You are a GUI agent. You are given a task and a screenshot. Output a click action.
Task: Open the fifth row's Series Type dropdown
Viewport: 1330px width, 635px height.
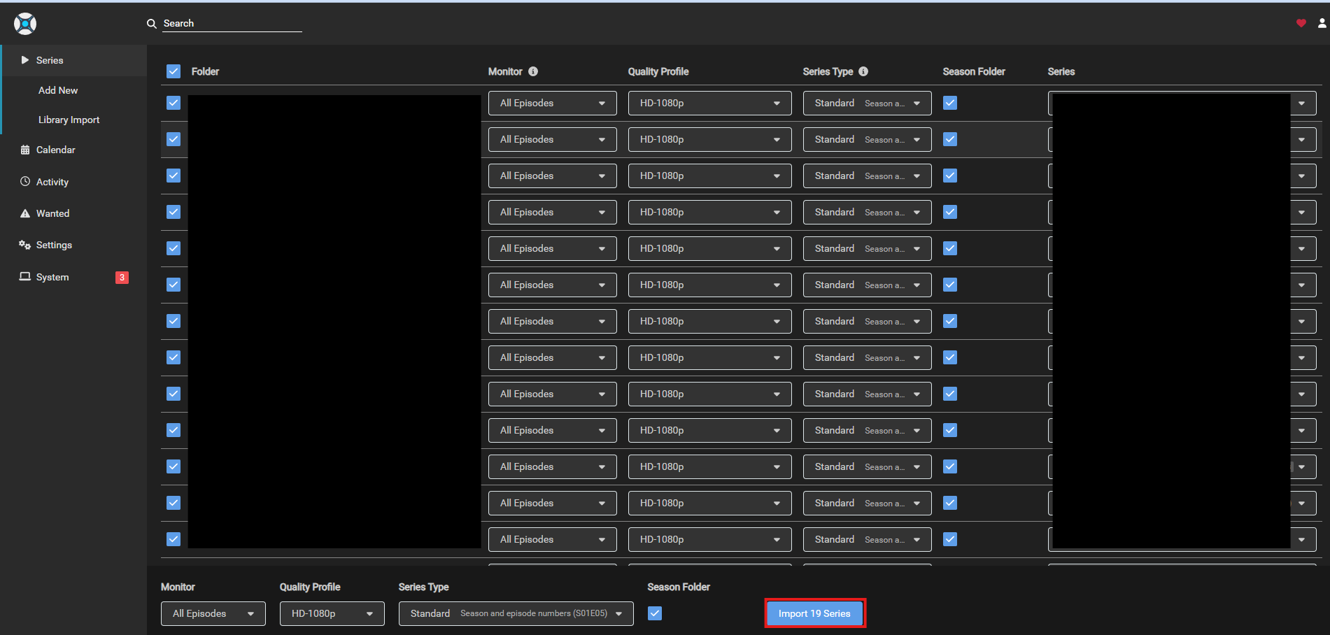click(x=868, y=248)
